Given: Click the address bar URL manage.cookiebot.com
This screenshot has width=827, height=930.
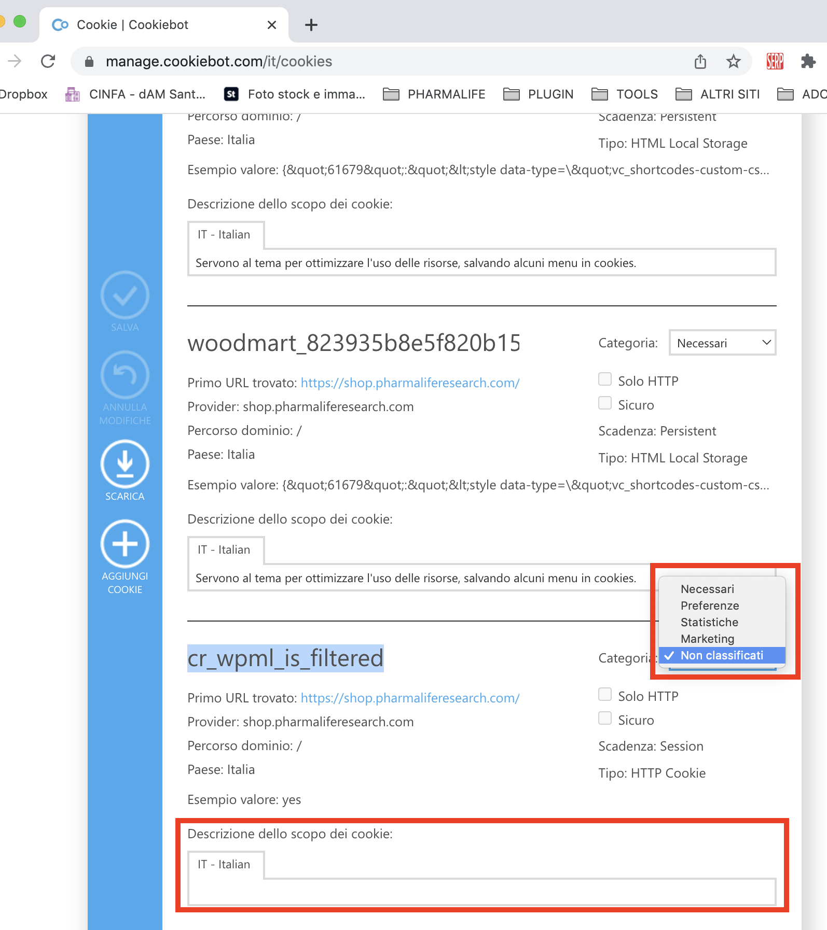Looking at the screenshot, I should point(219,61).
